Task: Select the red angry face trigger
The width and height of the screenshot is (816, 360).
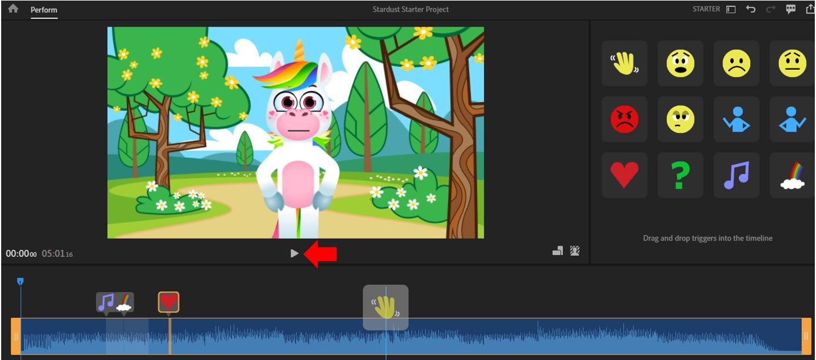Action: pyautogui.click(x=624, y=119)
